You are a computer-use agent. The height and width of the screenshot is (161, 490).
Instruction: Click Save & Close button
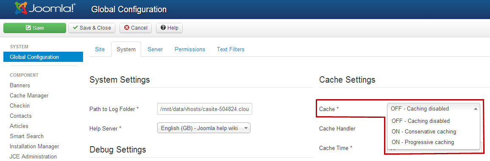point(92,28)
